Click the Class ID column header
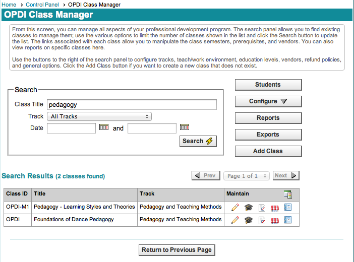Screen dimensions: 354x262 pos(18,194)
